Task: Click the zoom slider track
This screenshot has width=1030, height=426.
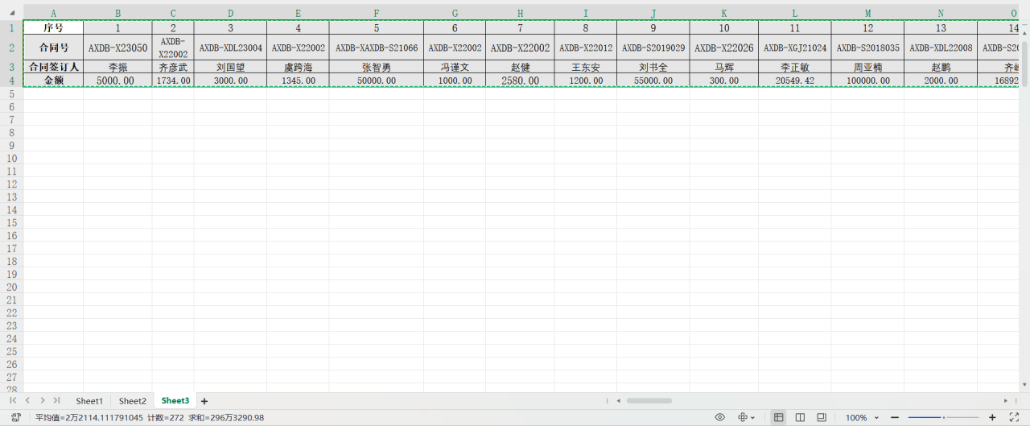Action: tap(943, 417)
